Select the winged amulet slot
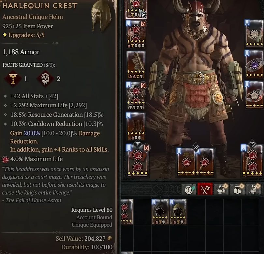 coord(254,33)
